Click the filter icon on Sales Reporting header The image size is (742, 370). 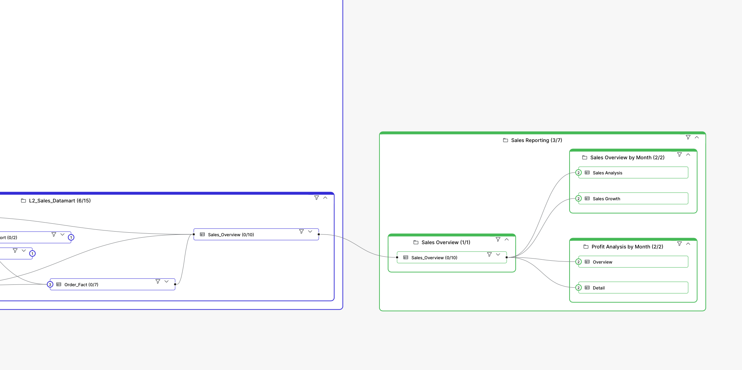coord(688,137)
